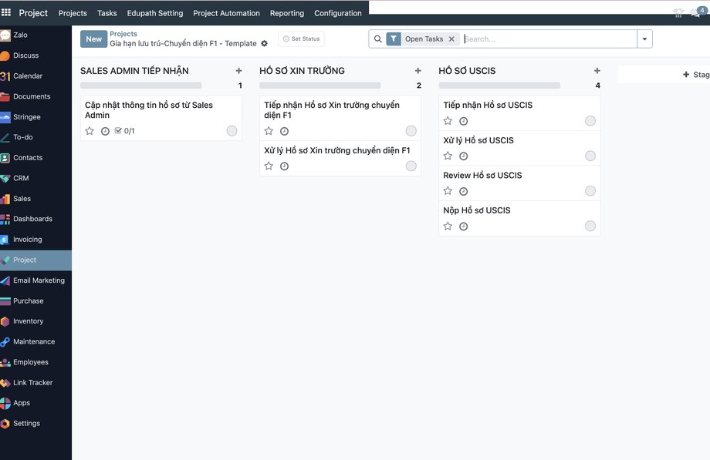Star the 'Review Hồ sơ USCIS' task
710x460 pixels.
pyautogui.click(x=448, y=191)
